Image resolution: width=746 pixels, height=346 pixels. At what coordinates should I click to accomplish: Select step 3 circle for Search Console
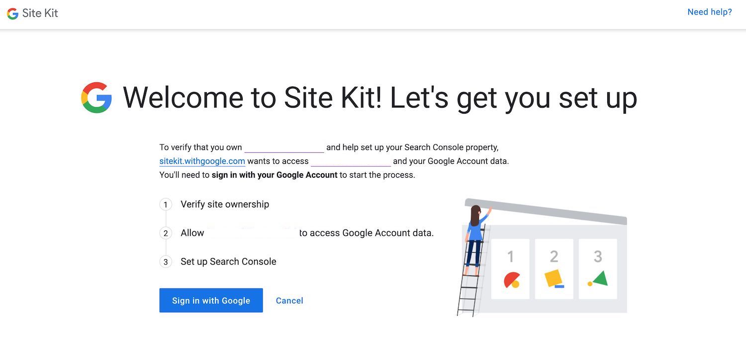pos(166,262)
